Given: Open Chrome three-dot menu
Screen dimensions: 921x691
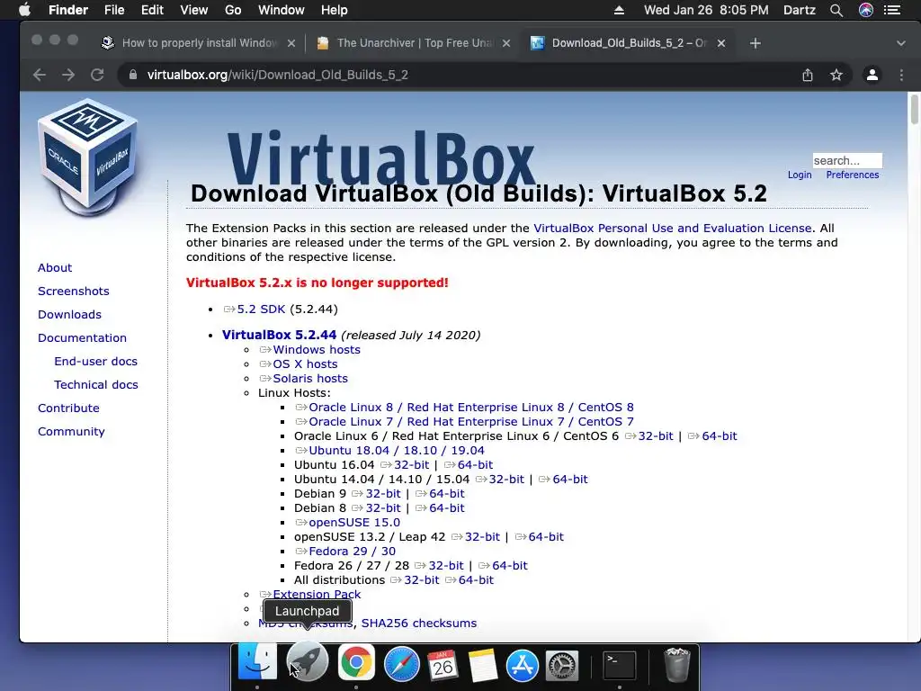Looking at the screenshot, I should [901, 75].
